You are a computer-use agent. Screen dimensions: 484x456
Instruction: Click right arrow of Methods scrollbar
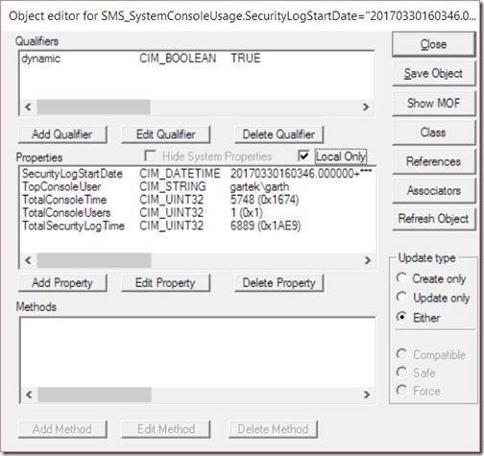pyautogui.click(x=367, y=395)
